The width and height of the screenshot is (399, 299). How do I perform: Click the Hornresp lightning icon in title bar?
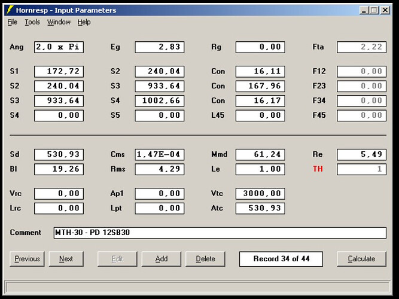coord(10,10)
